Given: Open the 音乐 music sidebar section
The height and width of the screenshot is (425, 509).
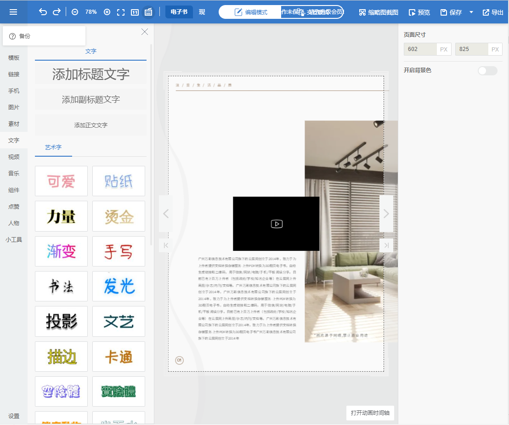Looking at the screenshot, I should [14, 174].
